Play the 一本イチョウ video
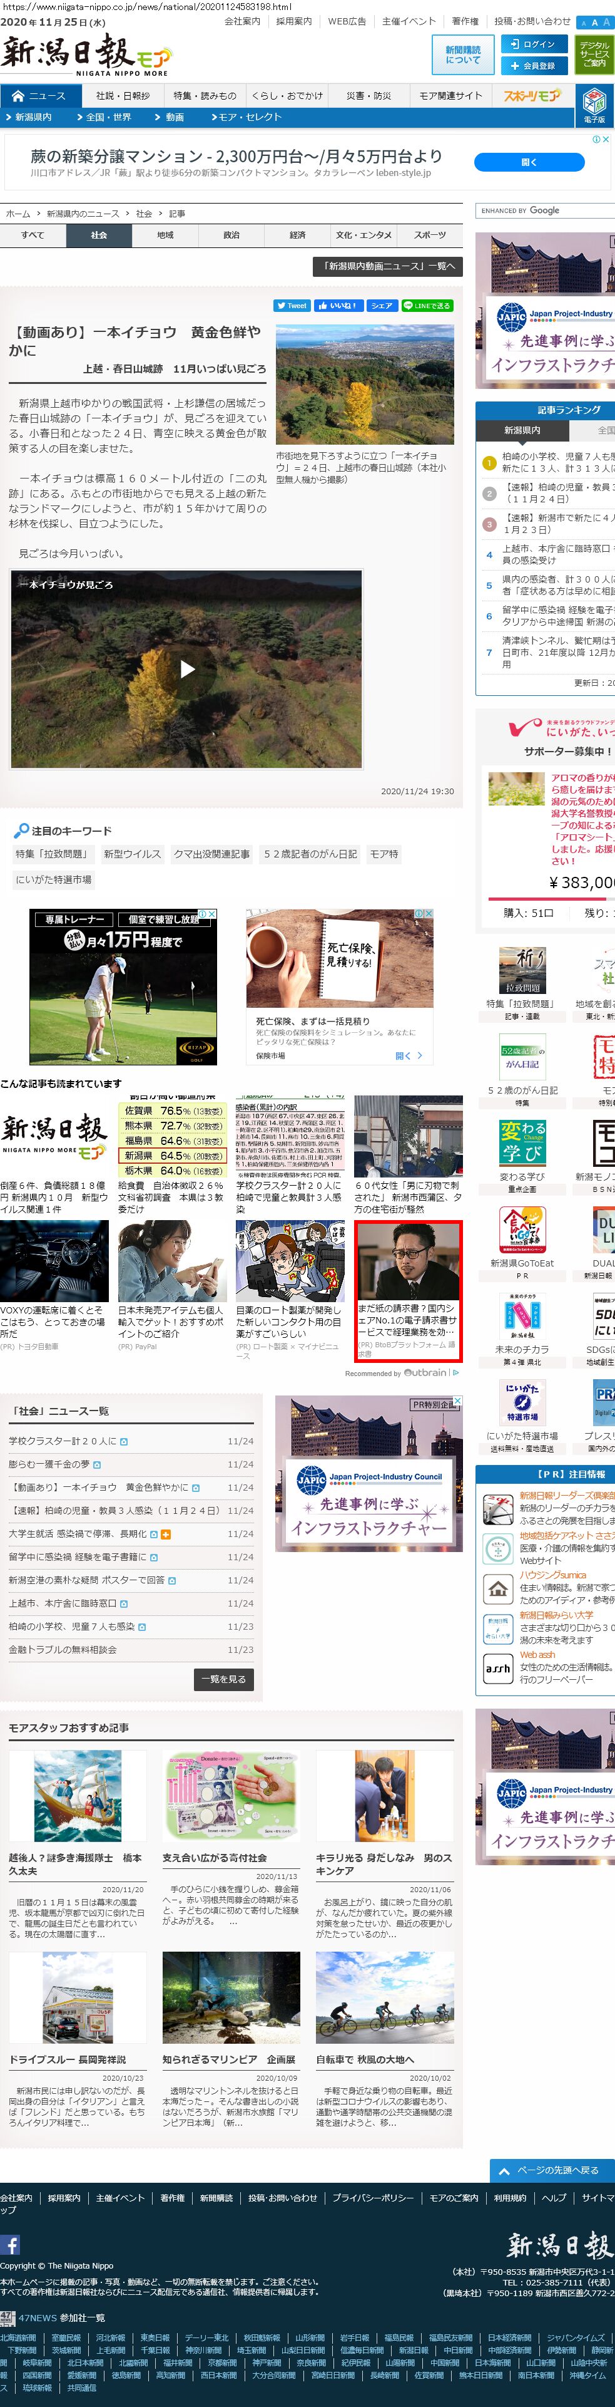 click(x=186, y=668)
